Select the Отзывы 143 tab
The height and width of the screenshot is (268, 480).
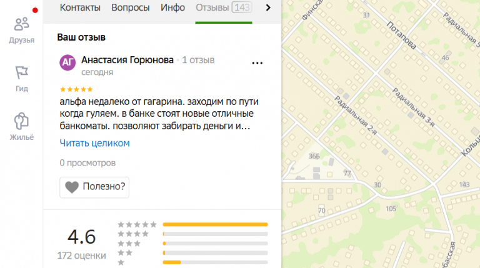[x=224, y=7]
